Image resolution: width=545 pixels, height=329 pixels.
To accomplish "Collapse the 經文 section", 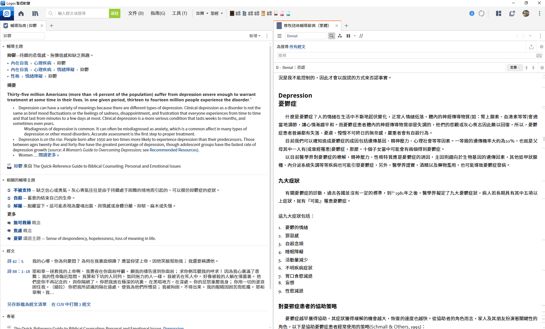I will click(x=3, y=251).
